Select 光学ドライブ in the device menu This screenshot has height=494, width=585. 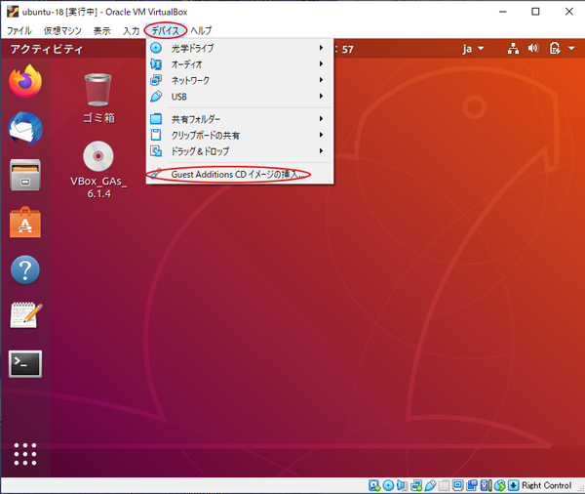240,48
